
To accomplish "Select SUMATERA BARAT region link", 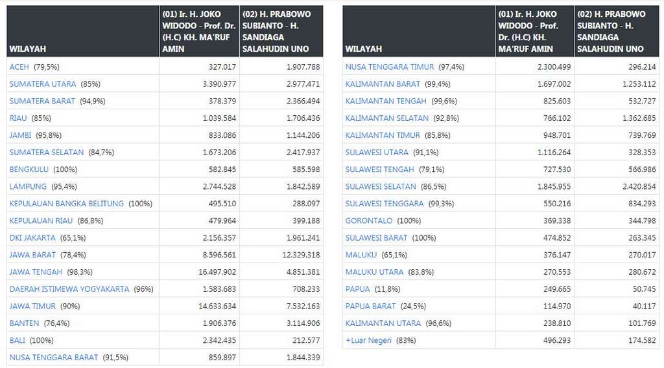I will click(42, 101).
